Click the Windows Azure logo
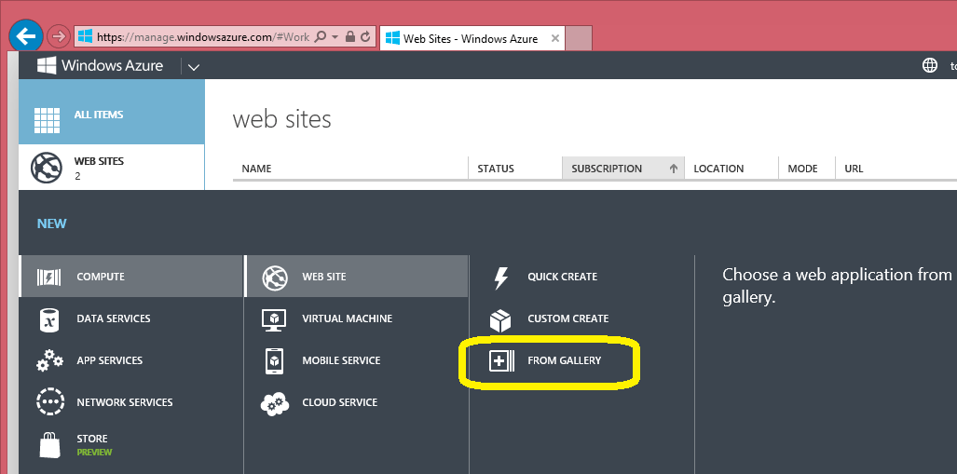Screen dimensions: 957x474 tap(100, 65)
